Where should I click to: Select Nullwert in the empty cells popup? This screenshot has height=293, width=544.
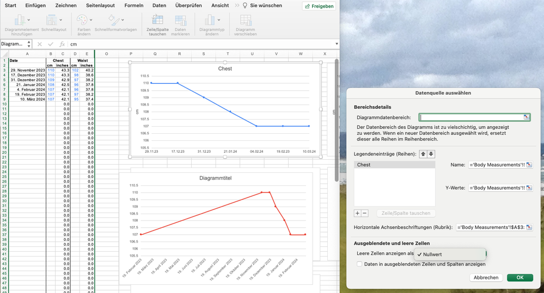point(450,254)
